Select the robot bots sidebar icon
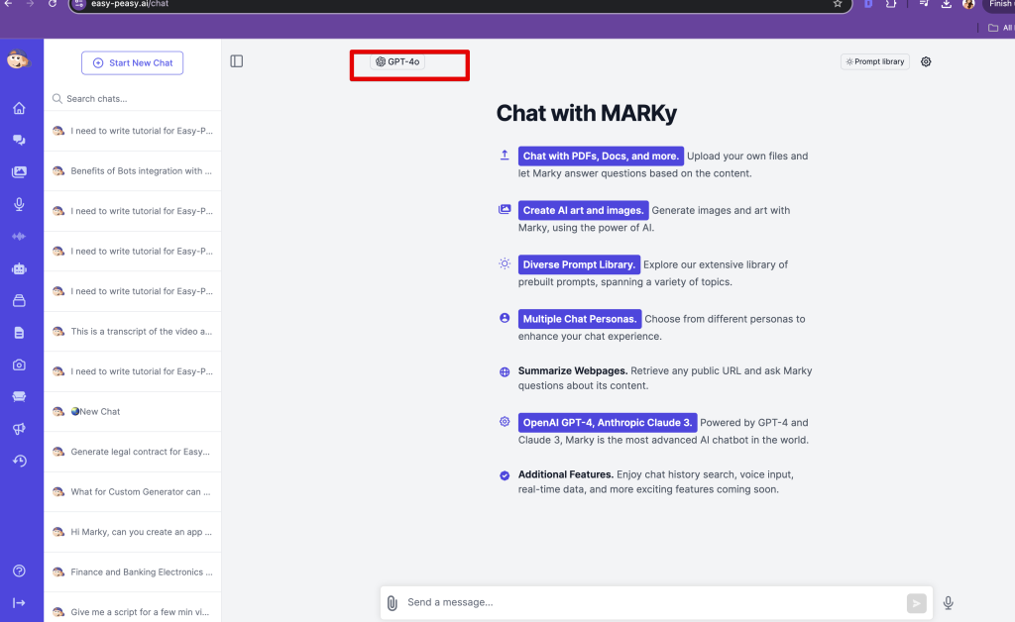The width and height of the screenshot is (1015, 622). [x=19, y=268]
